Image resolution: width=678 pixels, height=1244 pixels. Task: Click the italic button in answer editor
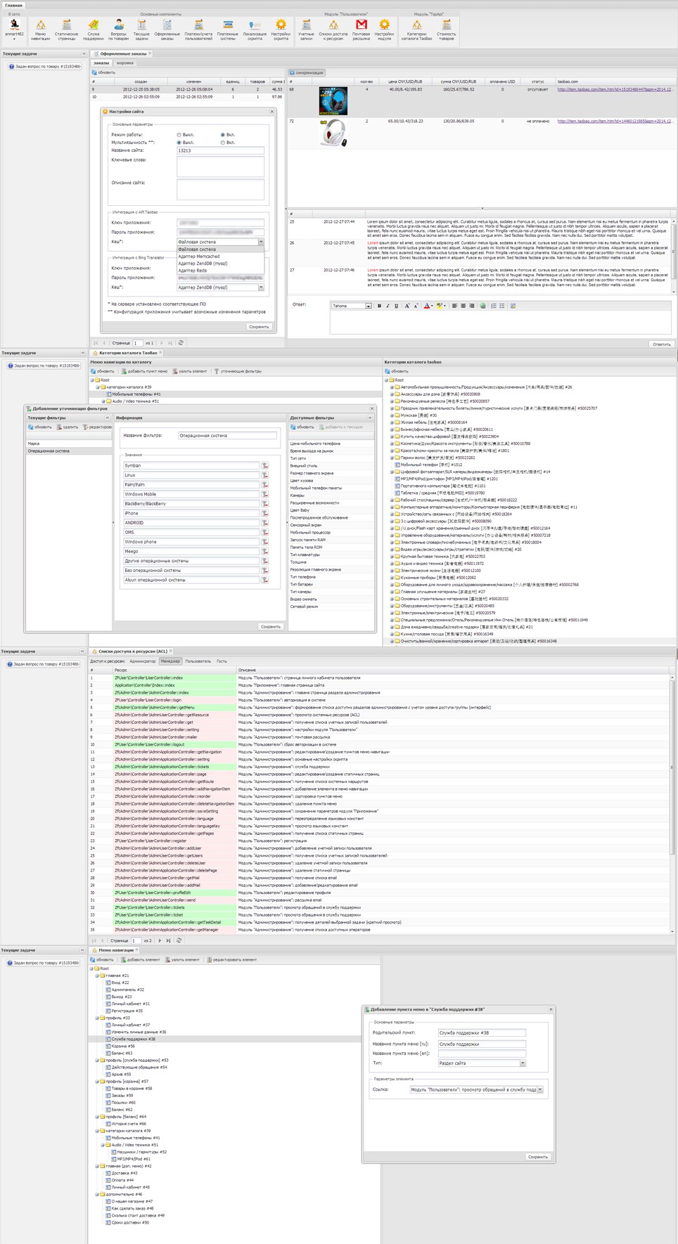(x=388, y=306)
